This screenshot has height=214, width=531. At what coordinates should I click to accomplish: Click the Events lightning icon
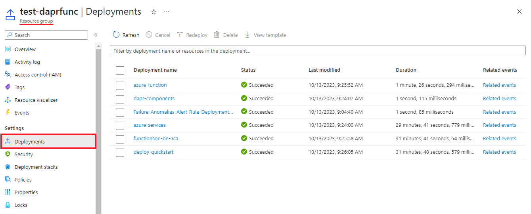pyautogui.click(x=8, y=113)
